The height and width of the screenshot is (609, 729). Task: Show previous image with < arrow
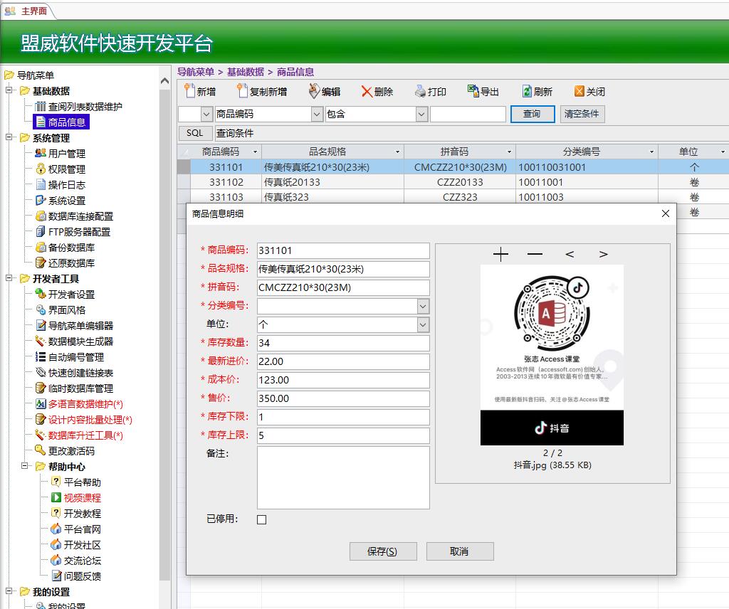[570, 254]
